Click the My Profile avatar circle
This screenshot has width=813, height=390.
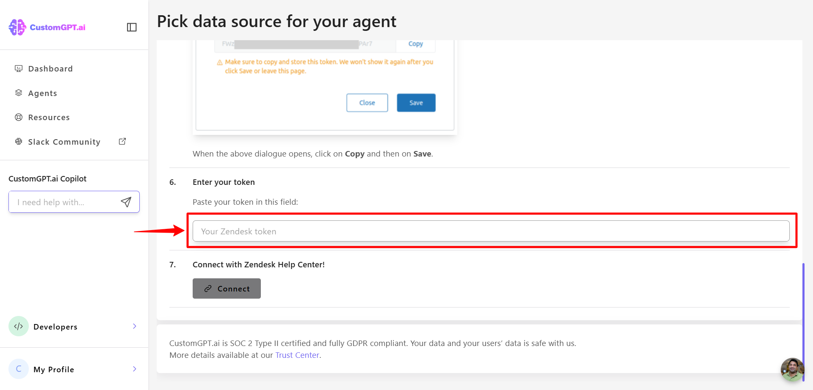[x=19, y=369]
